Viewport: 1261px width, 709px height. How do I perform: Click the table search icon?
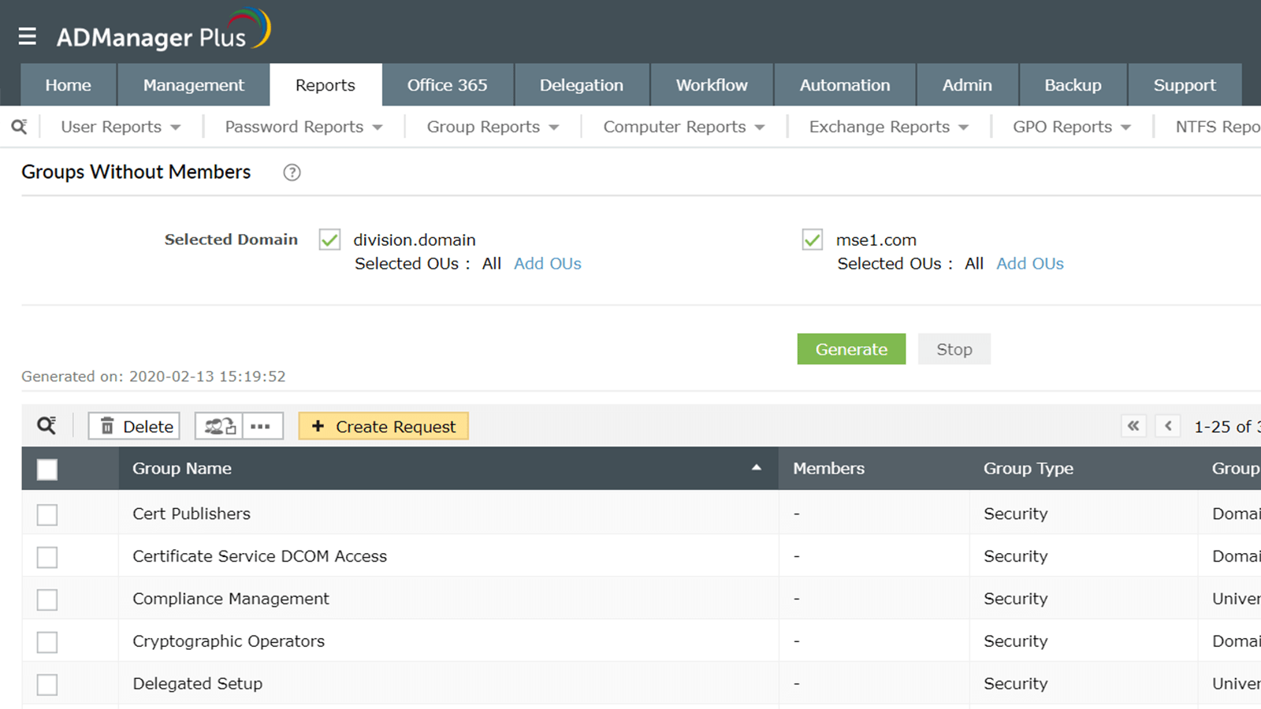46,426
